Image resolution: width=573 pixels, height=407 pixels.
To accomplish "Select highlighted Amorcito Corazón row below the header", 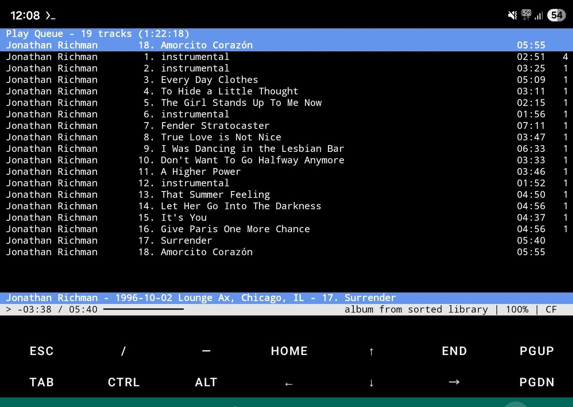I will point(286,45).
